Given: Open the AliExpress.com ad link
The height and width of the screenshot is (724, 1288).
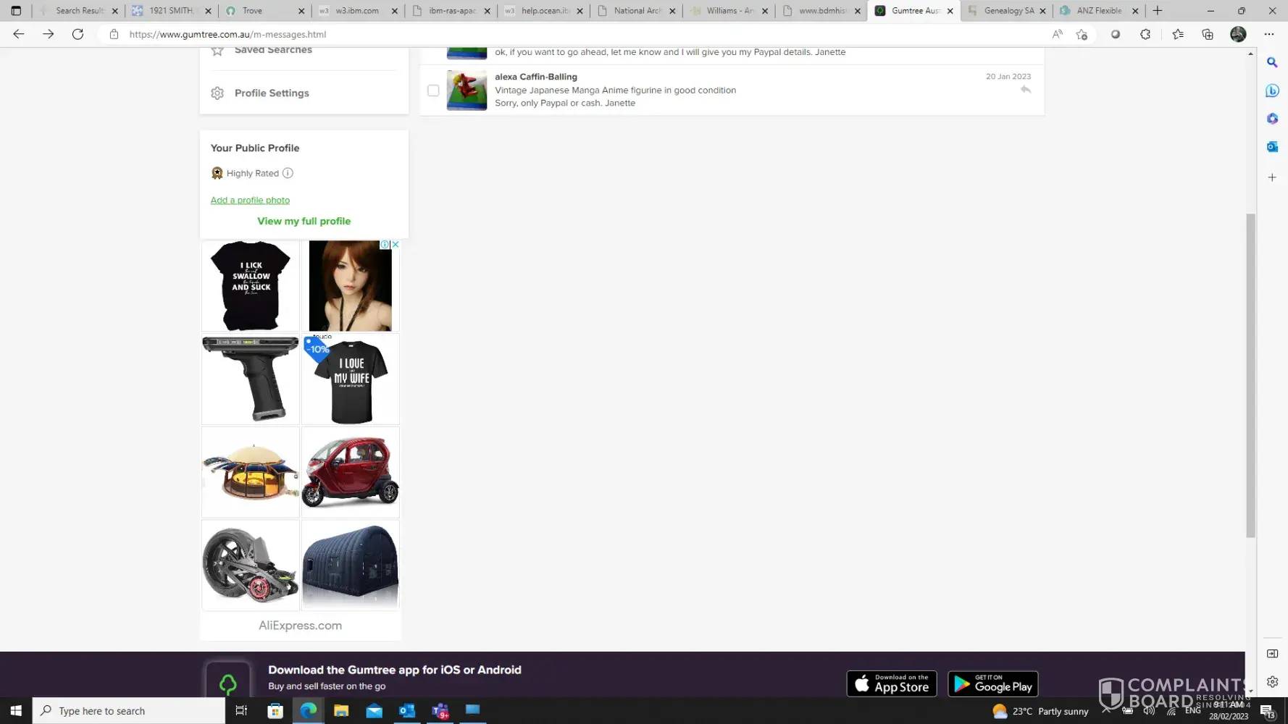Looking at the screenshot, I should pos(301,626).
